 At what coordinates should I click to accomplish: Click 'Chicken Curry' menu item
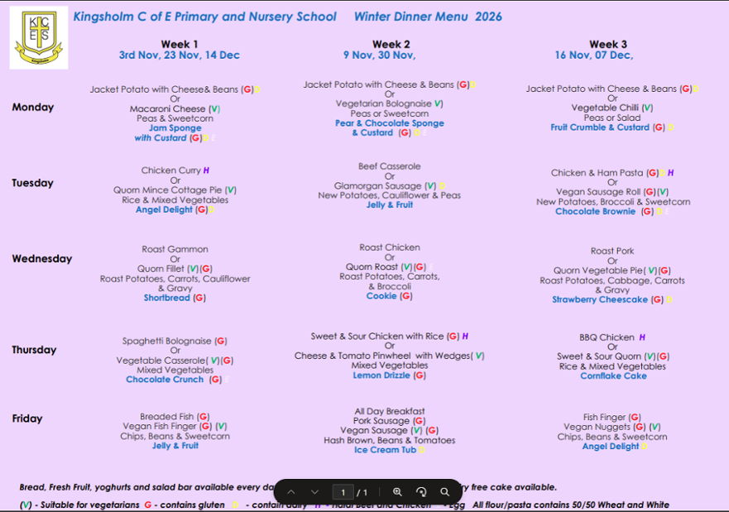pos(171,170)
